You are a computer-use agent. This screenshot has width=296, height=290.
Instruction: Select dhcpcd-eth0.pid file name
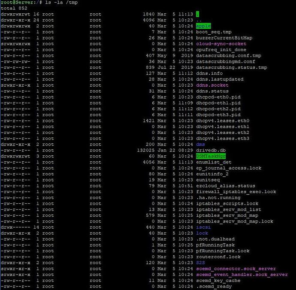tap(218, 97)
